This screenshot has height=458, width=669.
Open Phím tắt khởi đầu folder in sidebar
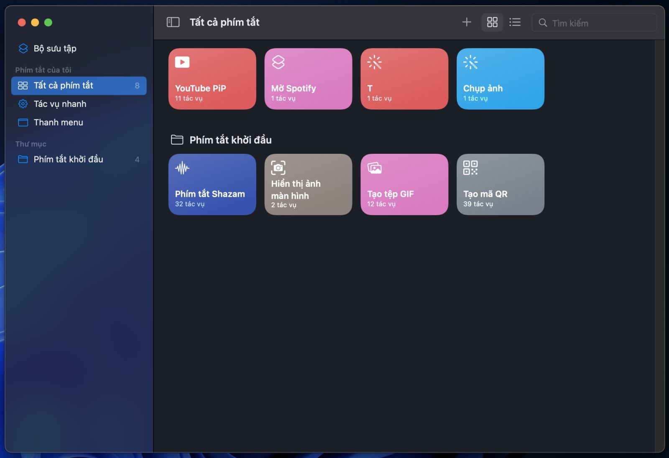pos(79,159)
